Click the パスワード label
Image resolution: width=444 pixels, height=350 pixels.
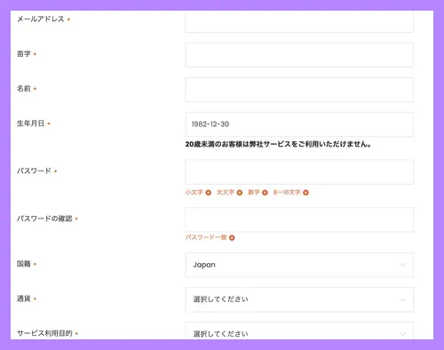pos(34,171)
